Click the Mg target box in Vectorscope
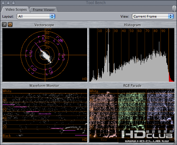Viewport: 177px width, 145px height. [x=58, y=40]
